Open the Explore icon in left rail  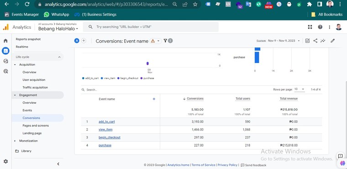(x=6, y=61)
